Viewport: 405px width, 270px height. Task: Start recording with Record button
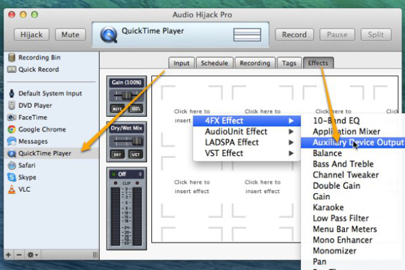294,34
